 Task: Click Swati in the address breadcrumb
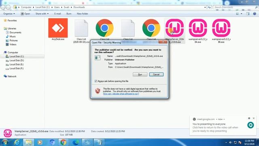pyautogui.click(x=66, y=7)
